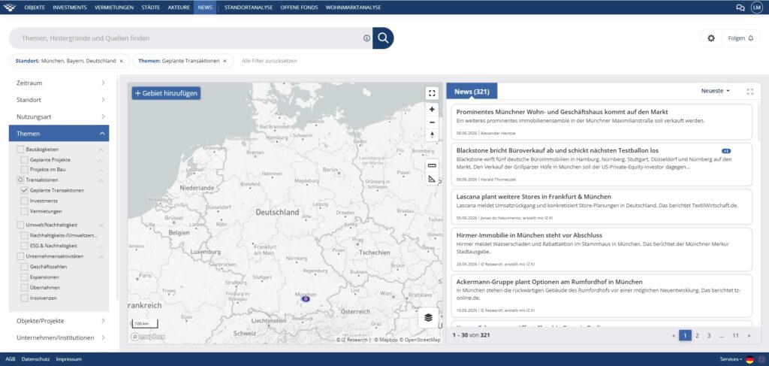Click the magnifier search button
The image size is (769, 366).
(383, 38)
